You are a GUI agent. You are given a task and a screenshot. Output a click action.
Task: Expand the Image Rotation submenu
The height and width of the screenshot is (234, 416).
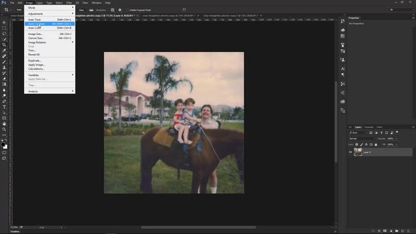[x=49, y=42]
